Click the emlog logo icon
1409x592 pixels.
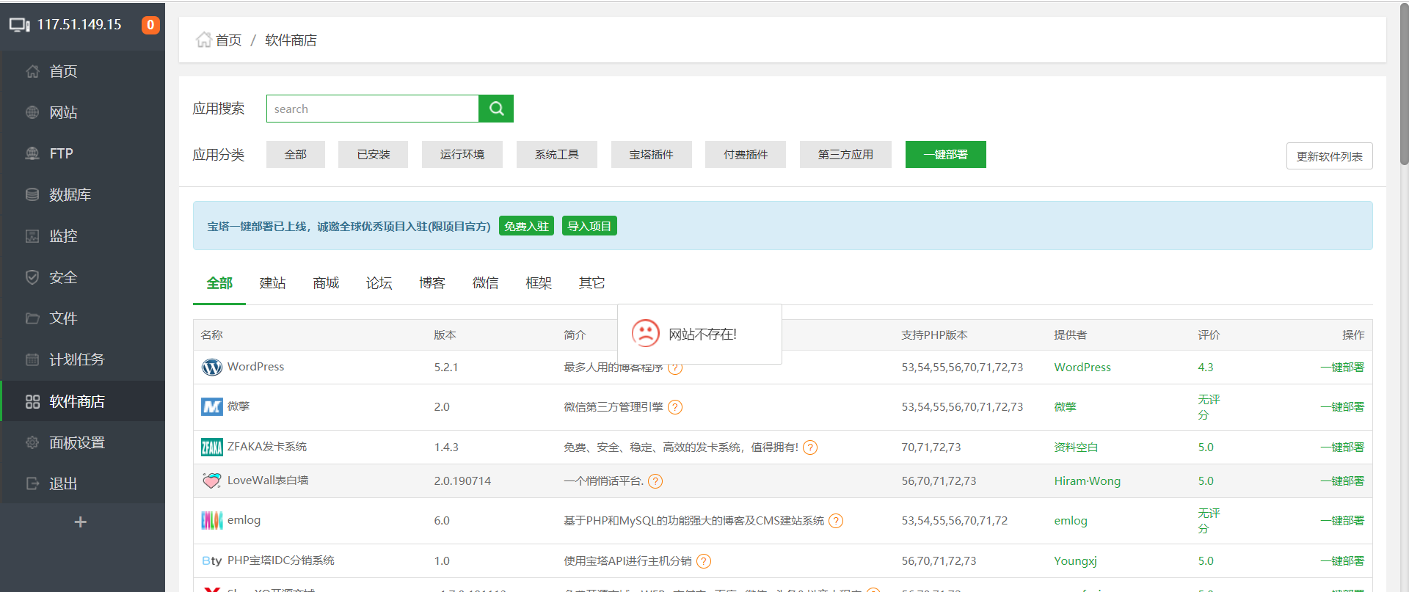[212, 520]
